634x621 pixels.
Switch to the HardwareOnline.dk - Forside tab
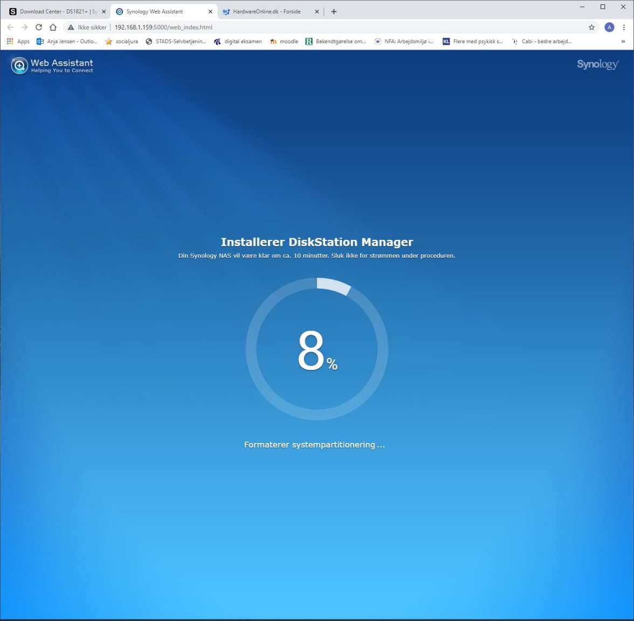click(270, 12)
